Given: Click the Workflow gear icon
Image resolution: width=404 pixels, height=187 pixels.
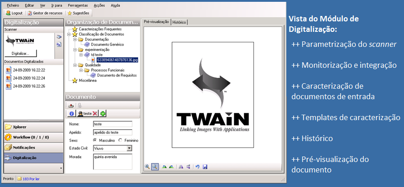Looking at the screenshot, I should coord(8,137).
